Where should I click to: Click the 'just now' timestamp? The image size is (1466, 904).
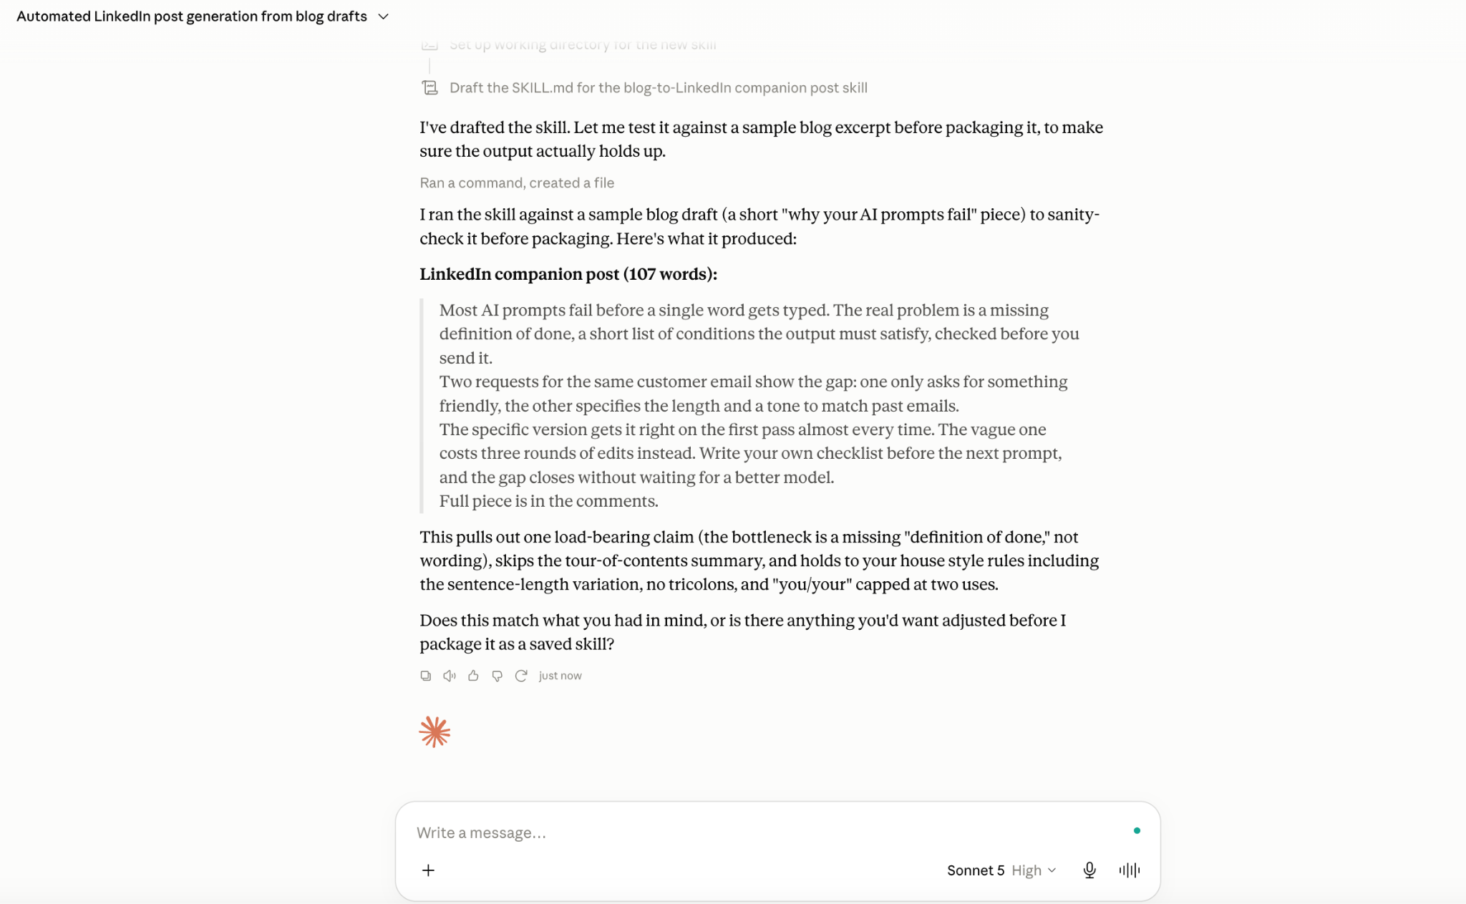click(560, 676)
